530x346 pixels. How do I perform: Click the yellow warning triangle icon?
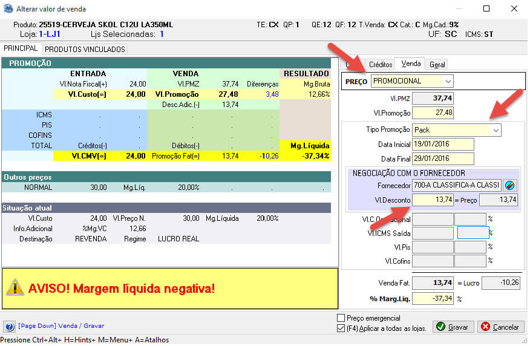point(15,287)
